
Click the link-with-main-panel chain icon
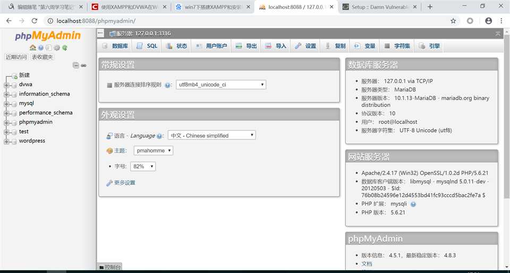(83, 65)
